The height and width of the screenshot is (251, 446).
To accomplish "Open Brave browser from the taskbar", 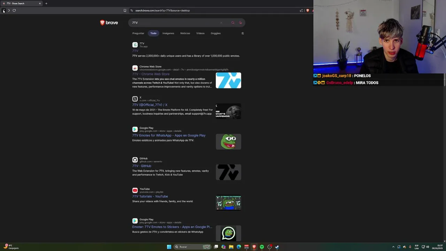I will (x=254, y=247).
